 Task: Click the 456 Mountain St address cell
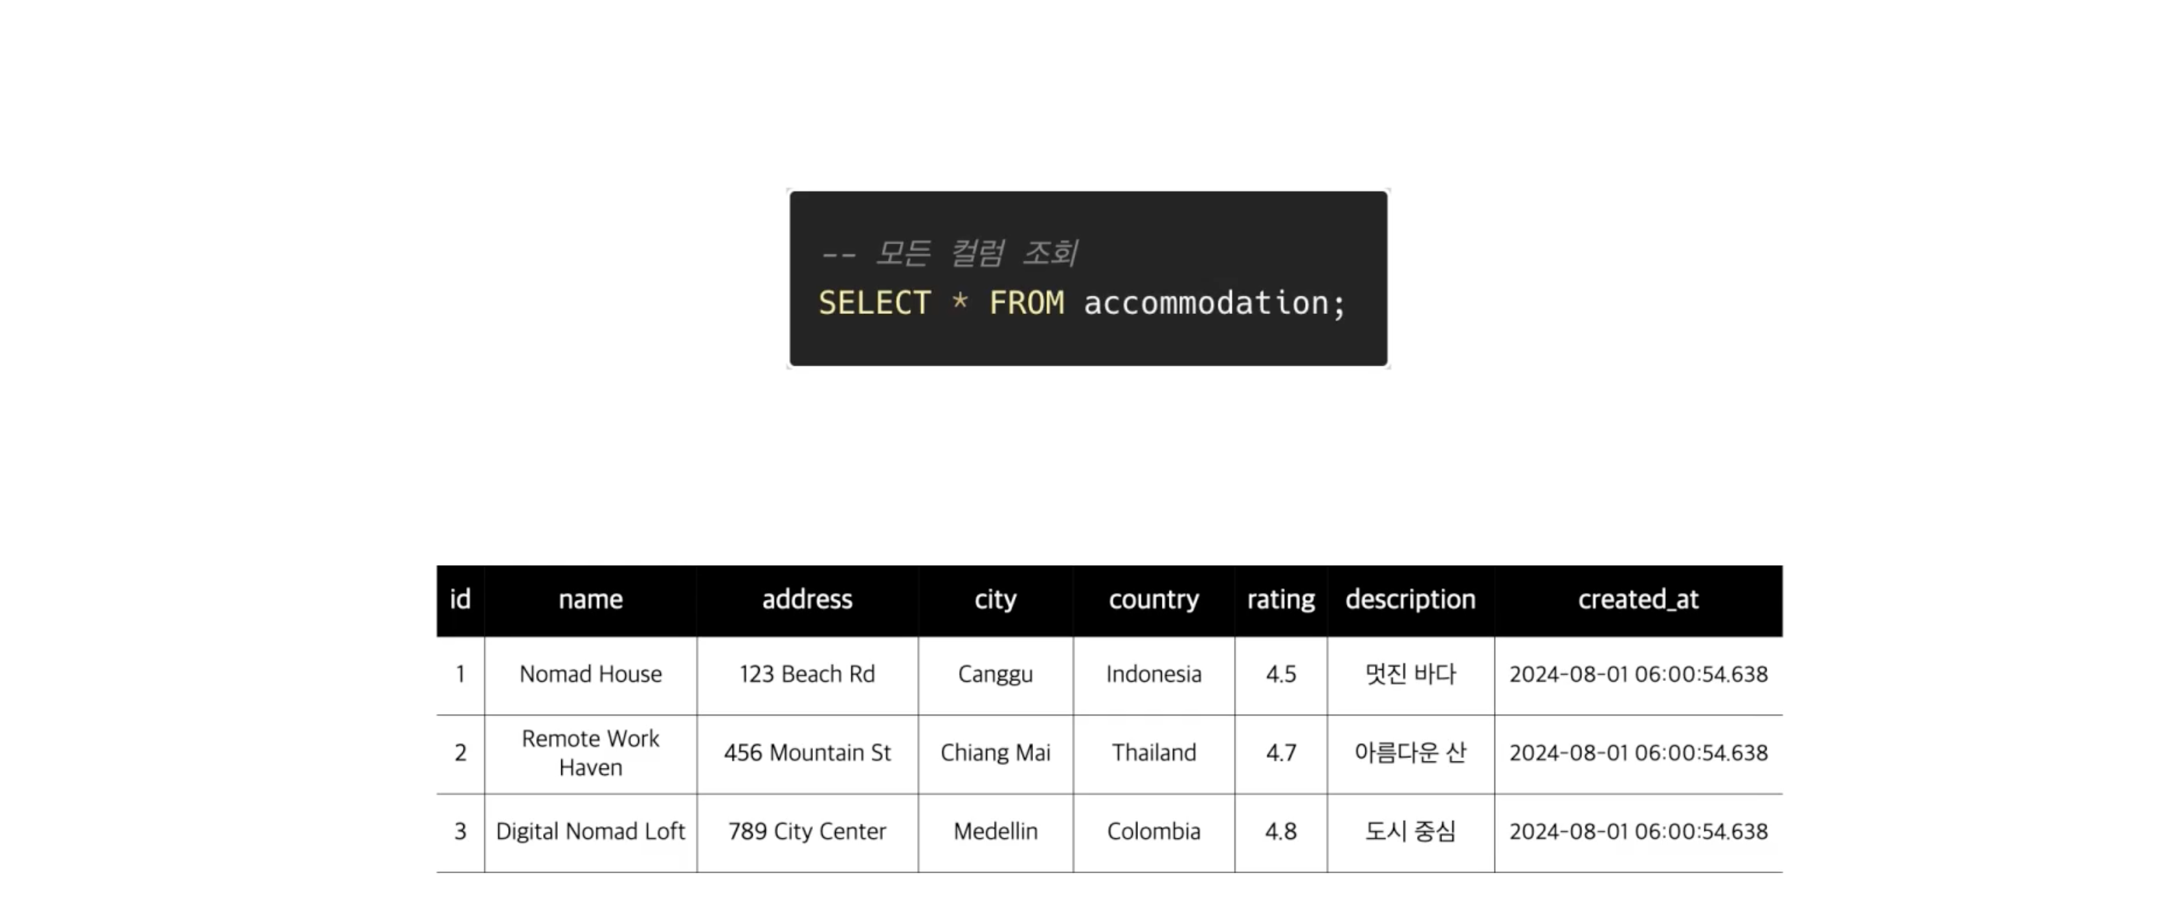(x=807, y=753)
